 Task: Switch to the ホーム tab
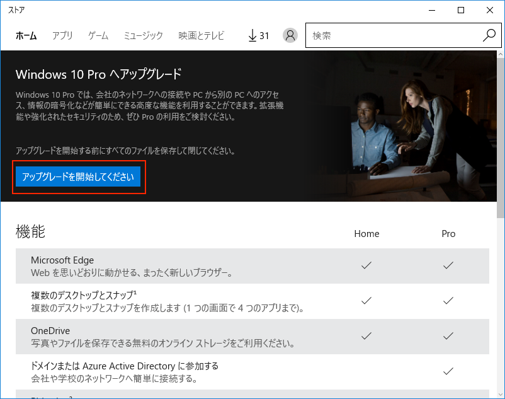click(x=26, y=36)
